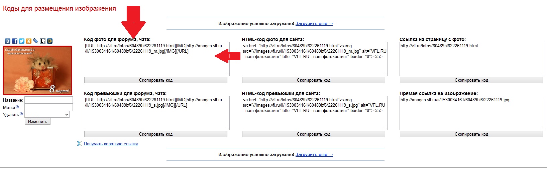Copy the forum photo code
The image size is (547, 185).
[x=155, y=80]
